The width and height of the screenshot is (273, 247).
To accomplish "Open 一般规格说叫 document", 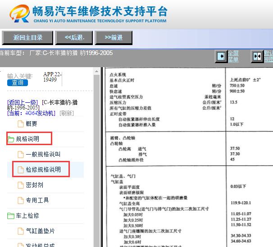I will click(43, 154).
